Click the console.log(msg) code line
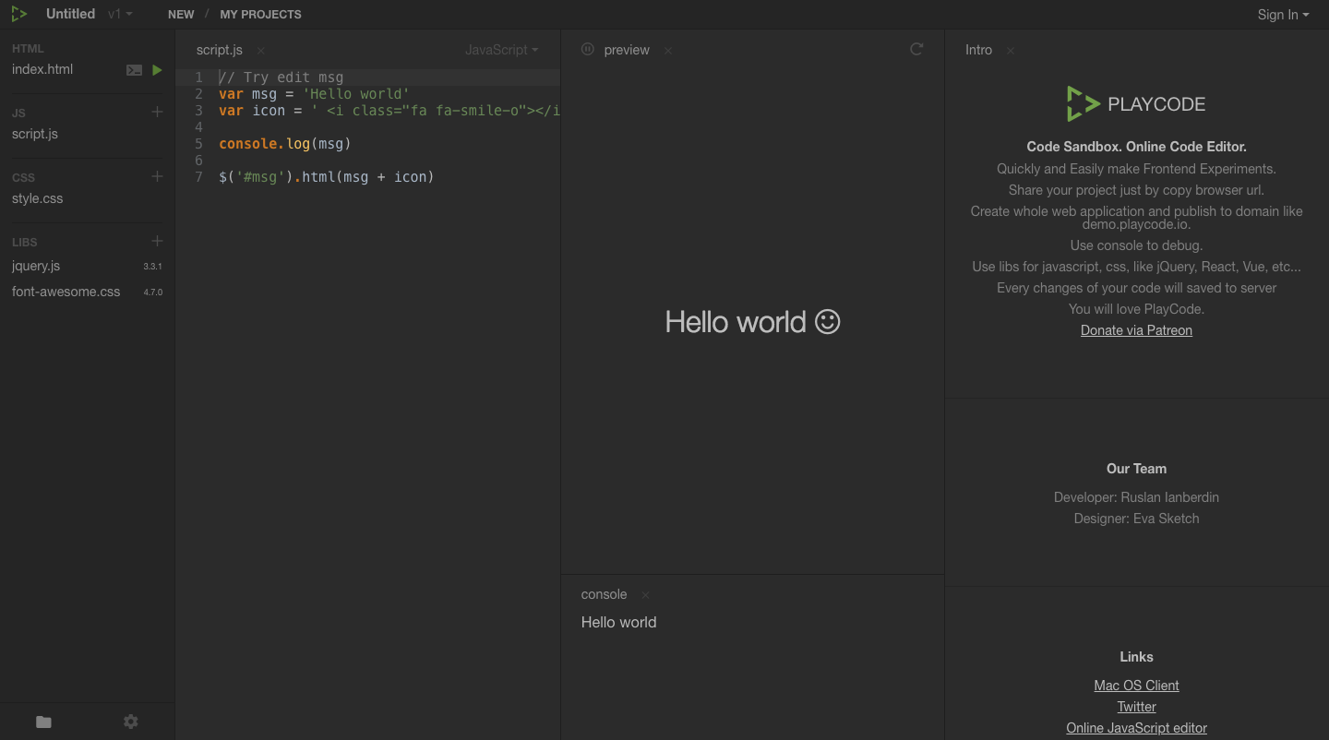The width and height of the screenshot is (1329, 740). pos(285,144)
